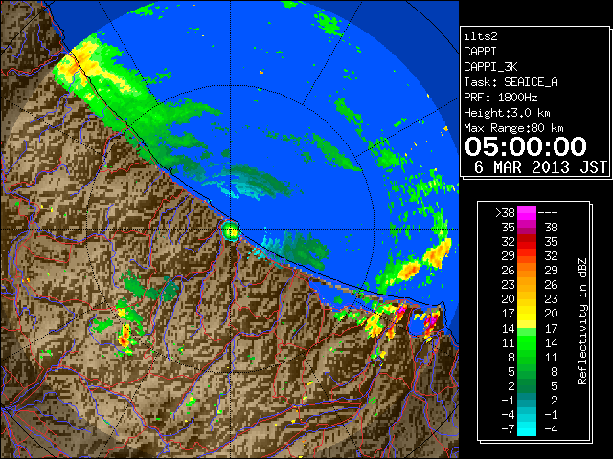The width and height of the screenshot is (613, 459).
Task: Click the 'PRF: 1800Hz' line
Action: [500, 98]
